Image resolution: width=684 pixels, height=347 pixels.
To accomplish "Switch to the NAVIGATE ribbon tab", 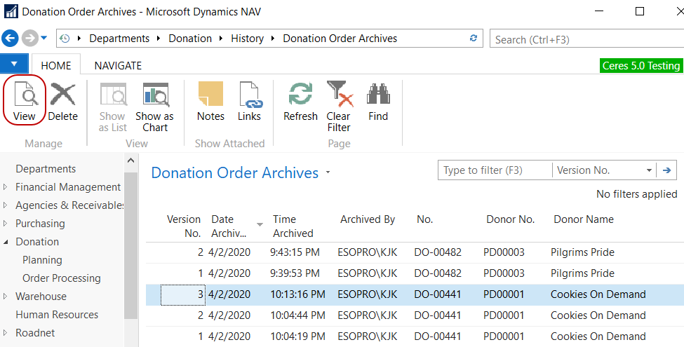I will click(118, 65).
